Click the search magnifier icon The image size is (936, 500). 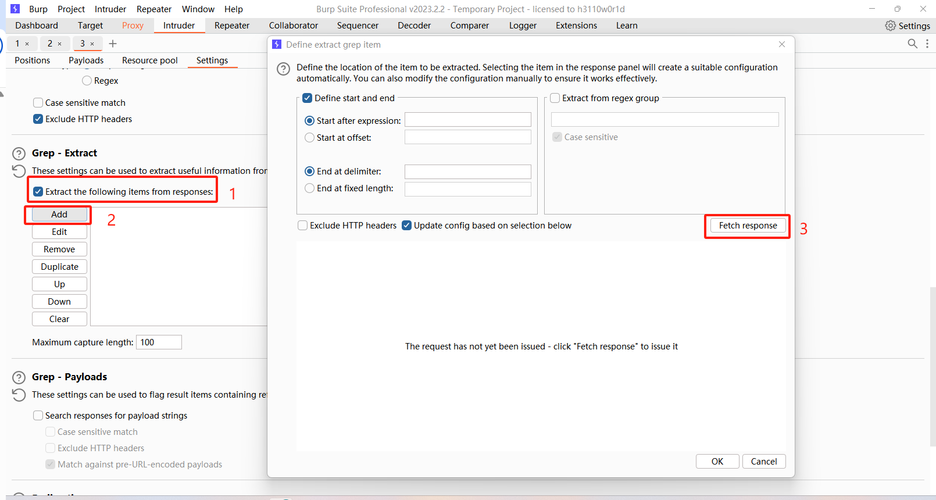(913, 44)
